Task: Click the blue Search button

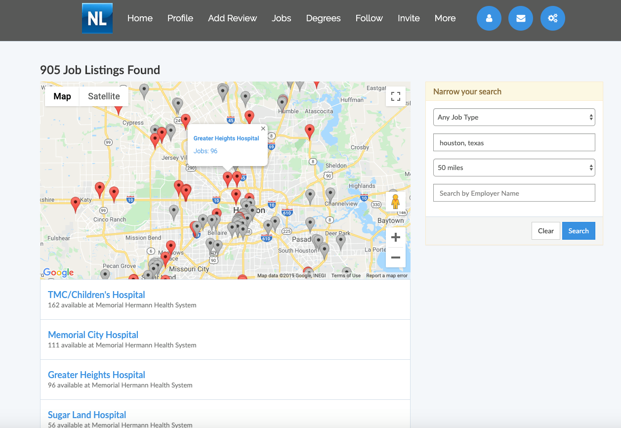Action: 579,231
